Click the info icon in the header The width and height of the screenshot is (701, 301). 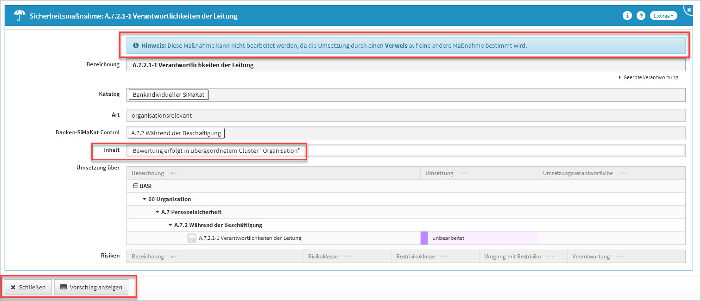point(627,16)
